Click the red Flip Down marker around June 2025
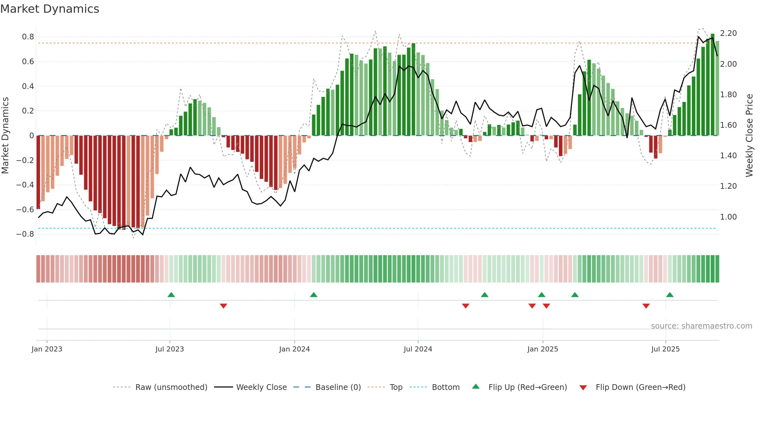 [x=646, y=306]
